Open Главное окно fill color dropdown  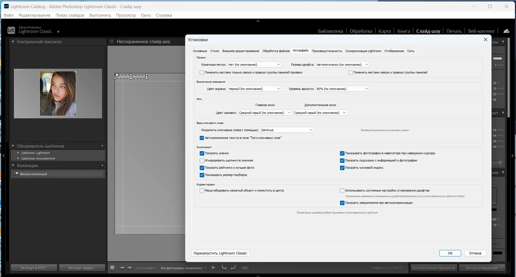tap(265, 113)
